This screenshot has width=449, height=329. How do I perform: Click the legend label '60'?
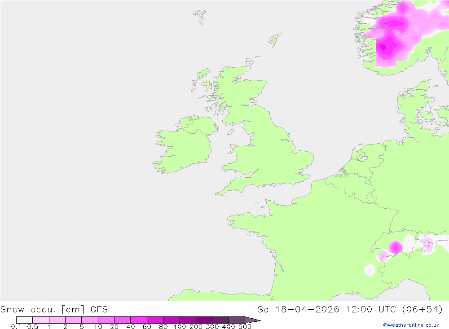(147, 326)
